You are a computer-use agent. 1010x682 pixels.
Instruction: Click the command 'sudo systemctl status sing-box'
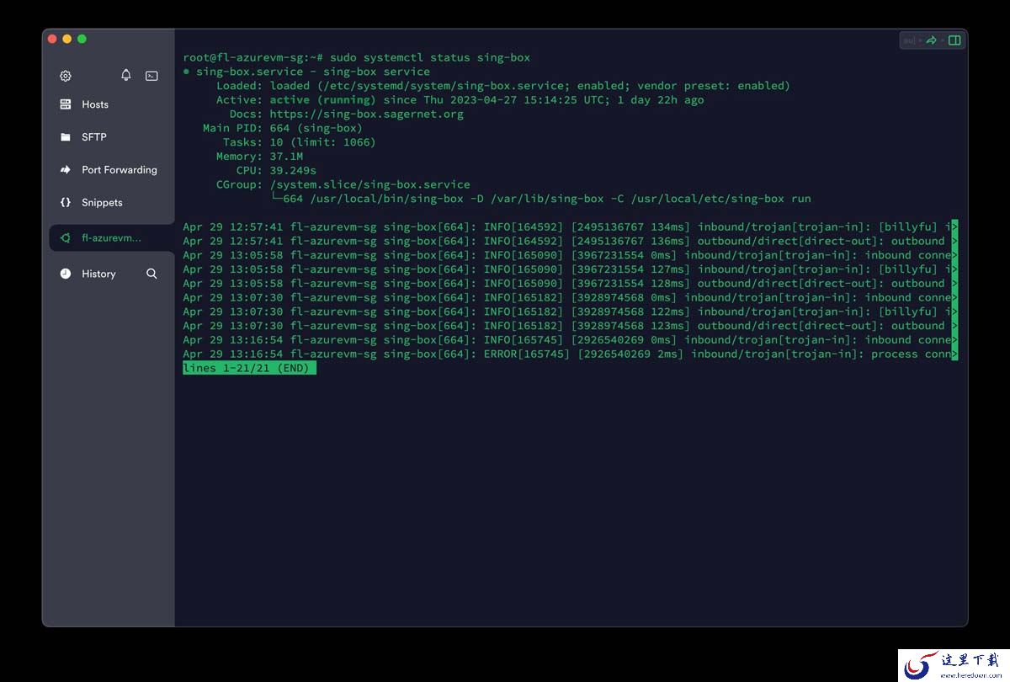click(430, 57)
